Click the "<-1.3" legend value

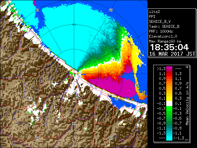pyautogui.click(x=179, y=138)
